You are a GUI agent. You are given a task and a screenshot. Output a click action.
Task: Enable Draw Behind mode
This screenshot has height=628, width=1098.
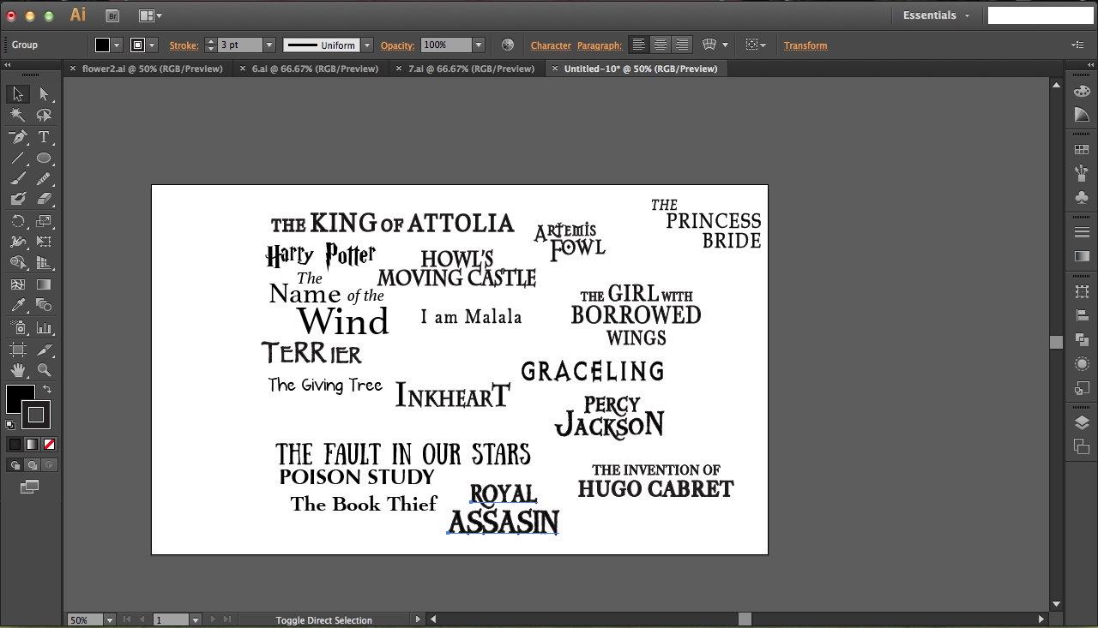pos(32,465)
